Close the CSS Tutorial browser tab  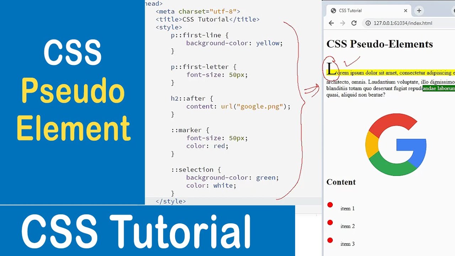coord(406,11)
